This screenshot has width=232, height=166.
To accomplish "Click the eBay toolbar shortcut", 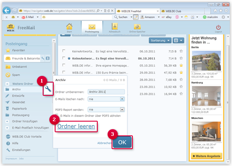I will (x=167, y=17).
